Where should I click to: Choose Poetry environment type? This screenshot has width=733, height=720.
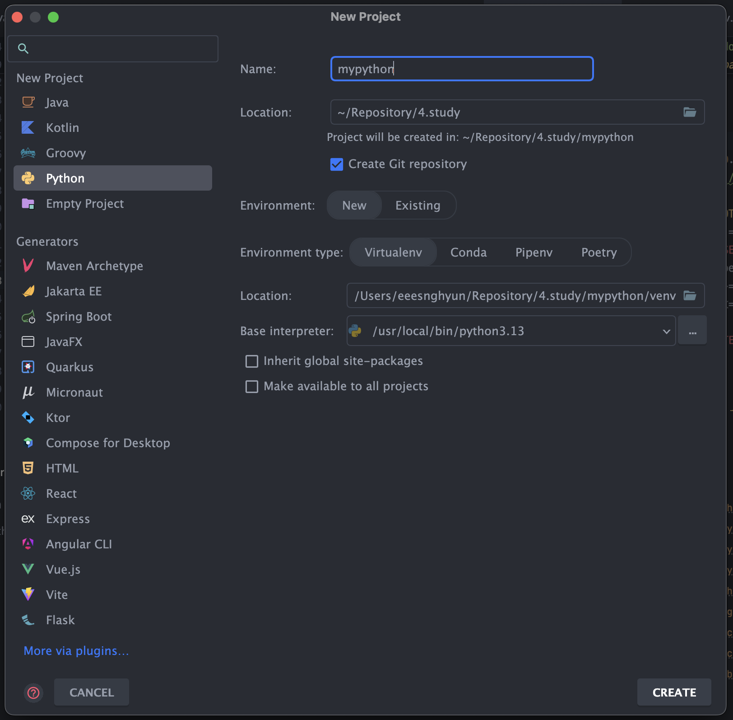(x=599, y=252)
